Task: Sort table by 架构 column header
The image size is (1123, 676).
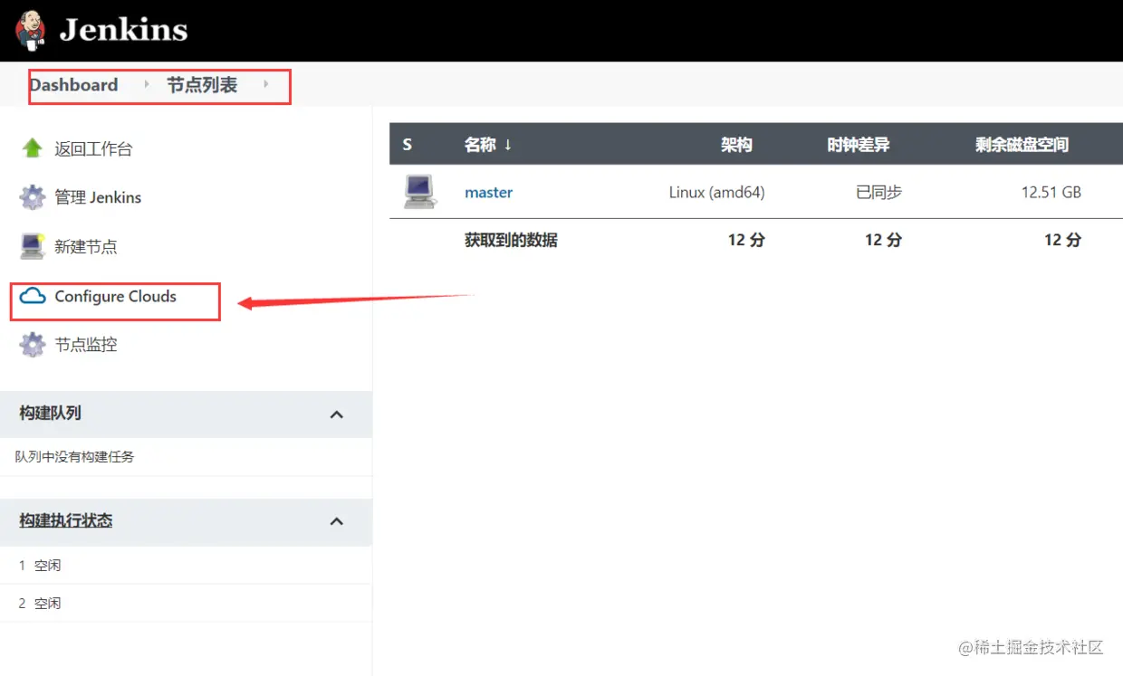Action: 736,145
